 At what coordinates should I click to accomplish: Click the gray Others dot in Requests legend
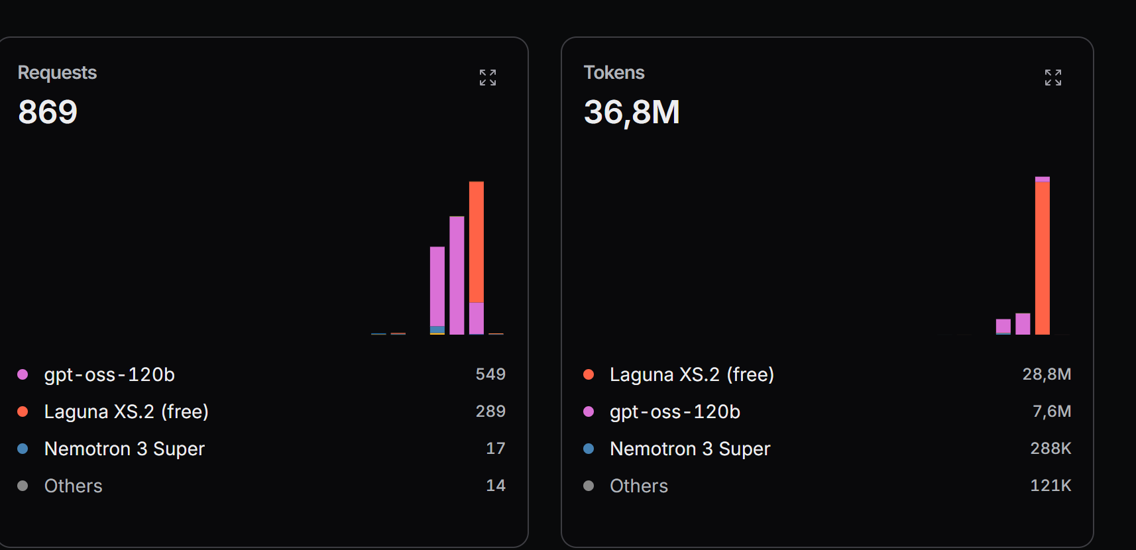coord(23,486)
